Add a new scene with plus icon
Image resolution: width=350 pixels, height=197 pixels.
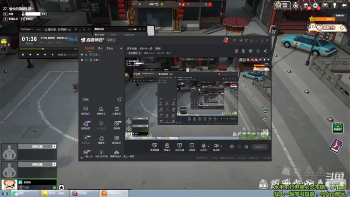(121, 49)
